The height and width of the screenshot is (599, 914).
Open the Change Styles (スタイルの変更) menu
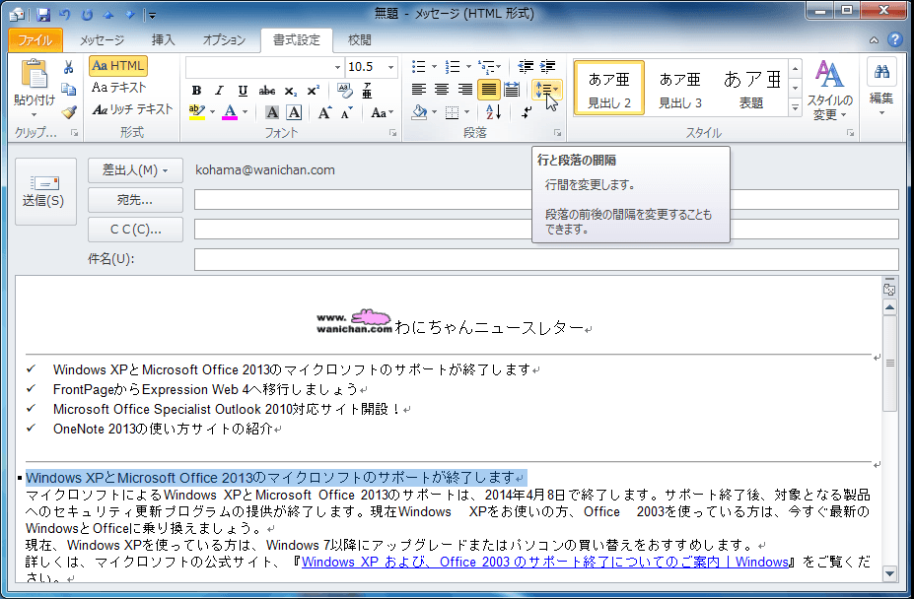click(x=829, y=91)
